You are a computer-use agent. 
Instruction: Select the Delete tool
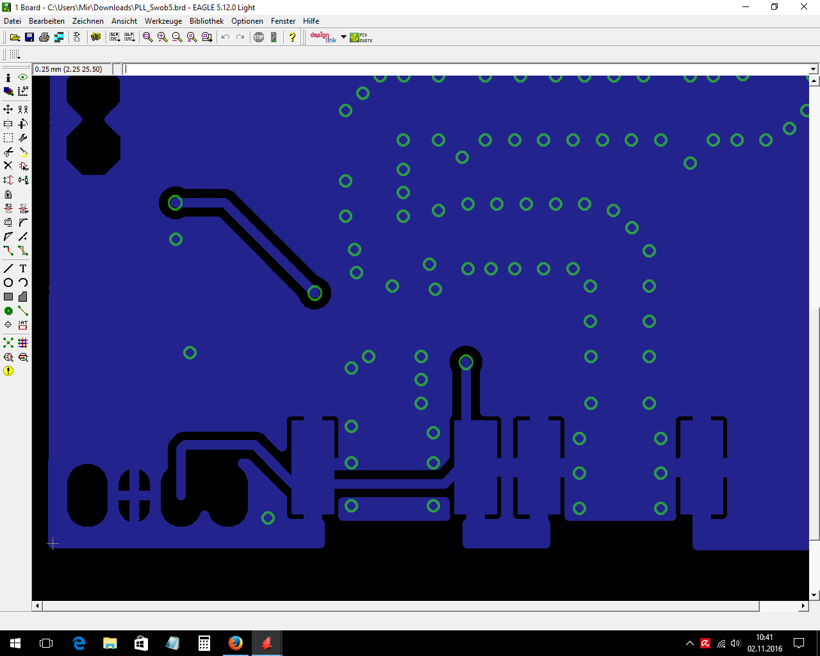(x=8, y=166)
